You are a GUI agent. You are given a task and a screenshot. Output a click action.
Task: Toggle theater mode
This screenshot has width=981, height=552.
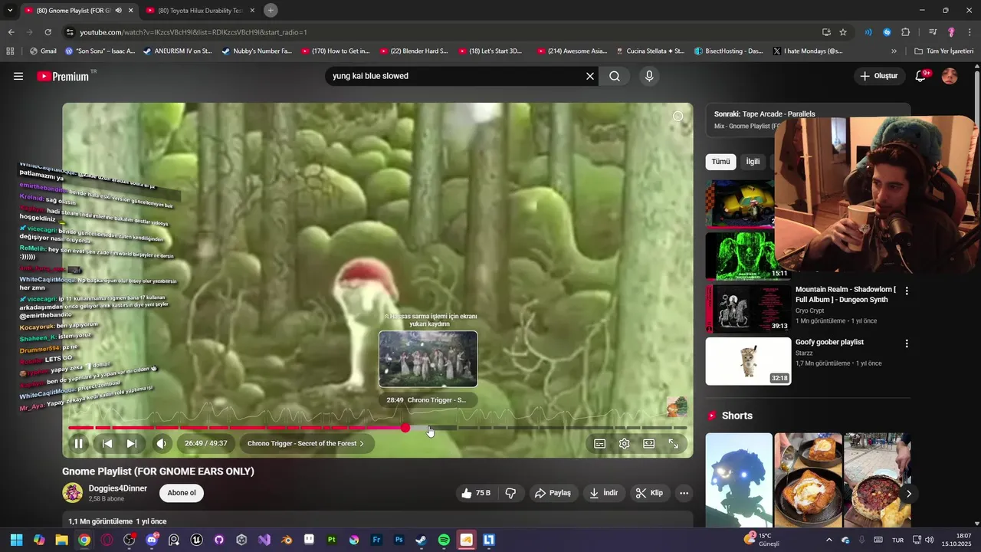pyautogui.click(x=649, y=443)
